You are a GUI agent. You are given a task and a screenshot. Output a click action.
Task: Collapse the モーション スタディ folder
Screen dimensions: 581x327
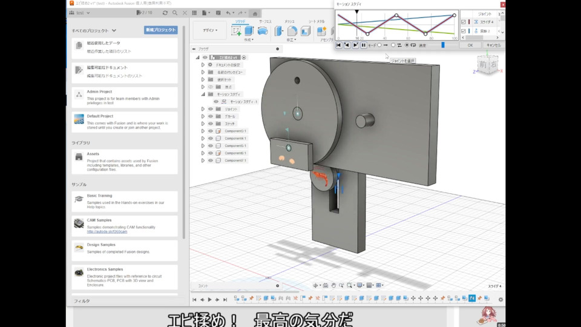tap(203, 94)
